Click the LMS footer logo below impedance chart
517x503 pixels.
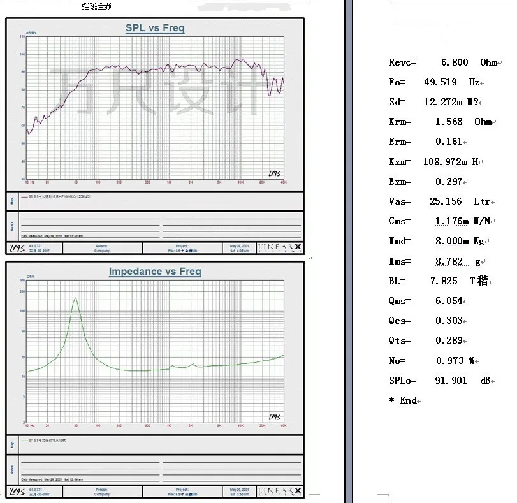pyautogui.click(x=17, y=492)
